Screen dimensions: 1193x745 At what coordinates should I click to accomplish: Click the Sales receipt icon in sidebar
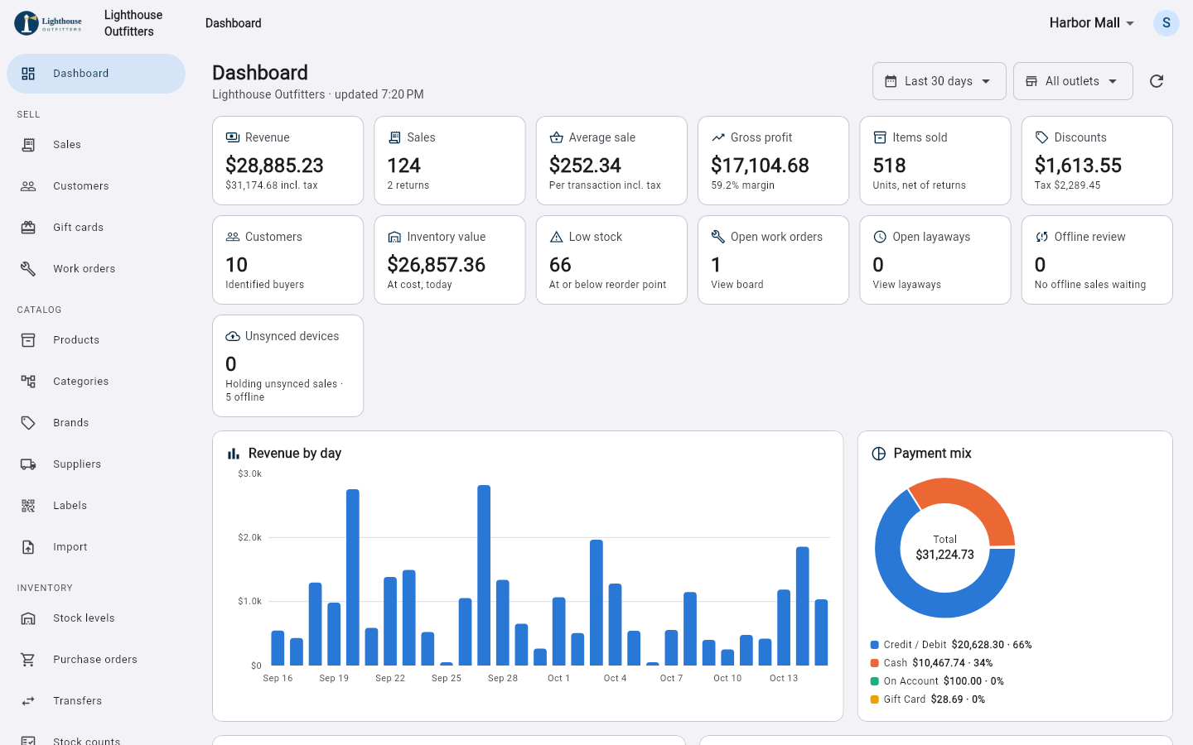coord(28,145)
